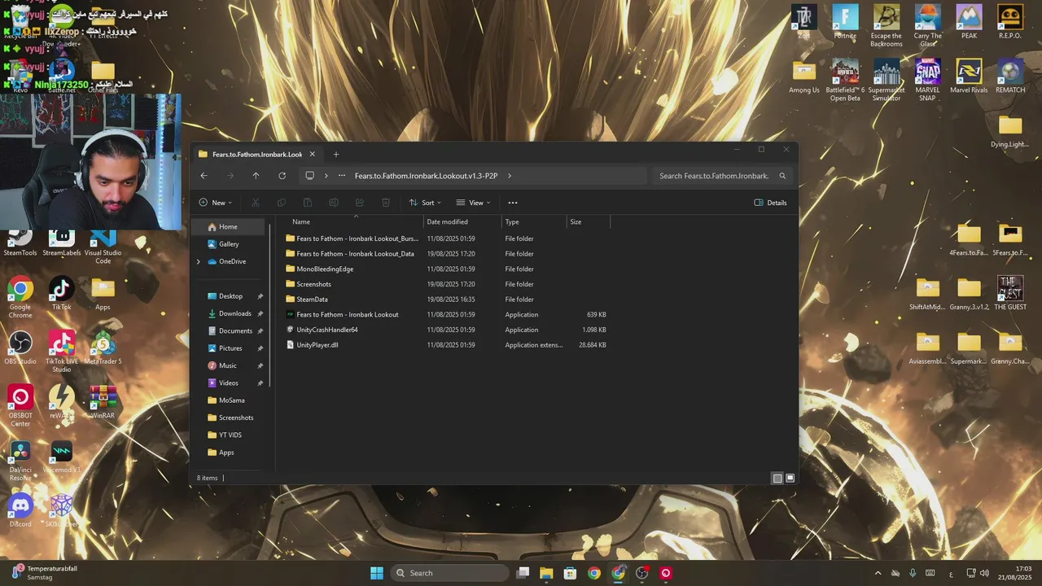Open TikTok desktop shortcut
This screenshot has height=586, width=1042.
tap(61, 294)
